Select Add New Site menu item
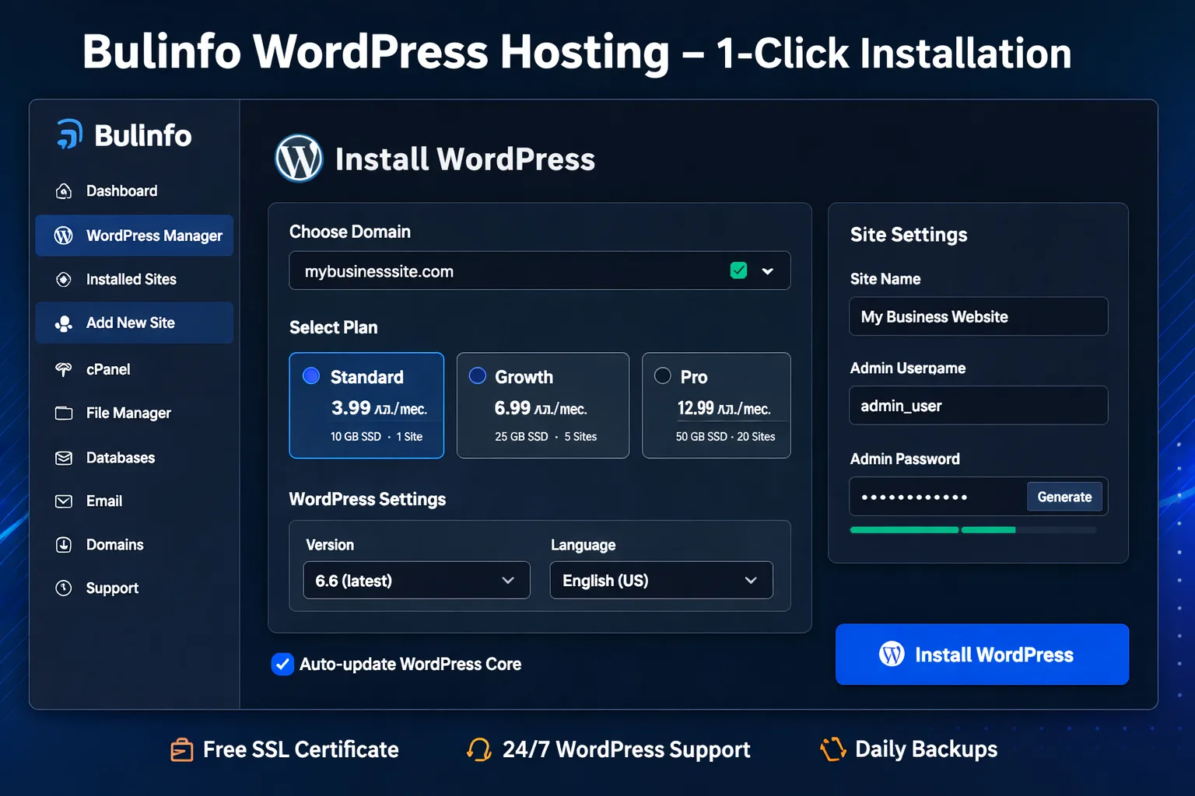Screen dimensions: 1195x796 tap(134, 323)
